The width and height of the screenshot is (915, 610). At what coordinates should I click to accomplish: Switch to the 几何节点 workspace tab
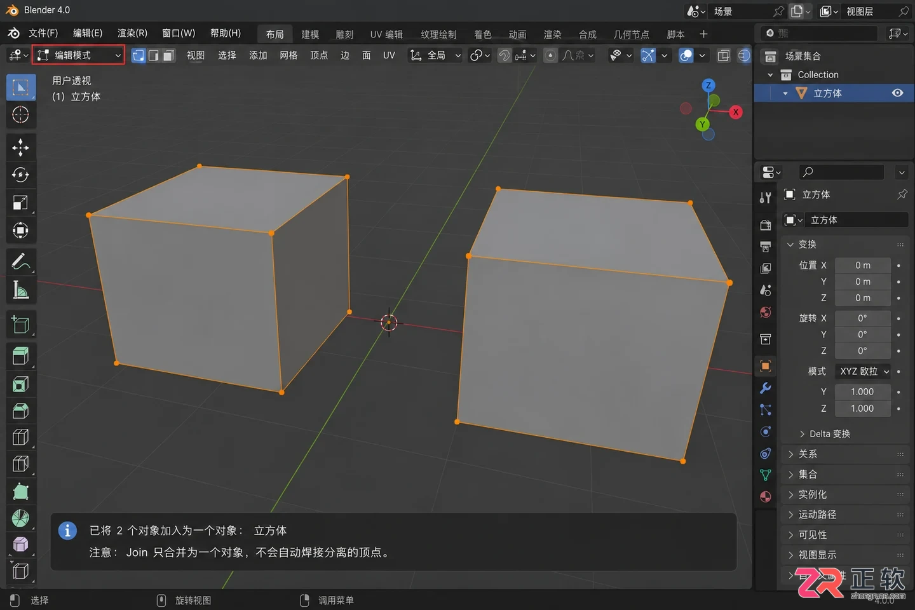coord(631,34)
